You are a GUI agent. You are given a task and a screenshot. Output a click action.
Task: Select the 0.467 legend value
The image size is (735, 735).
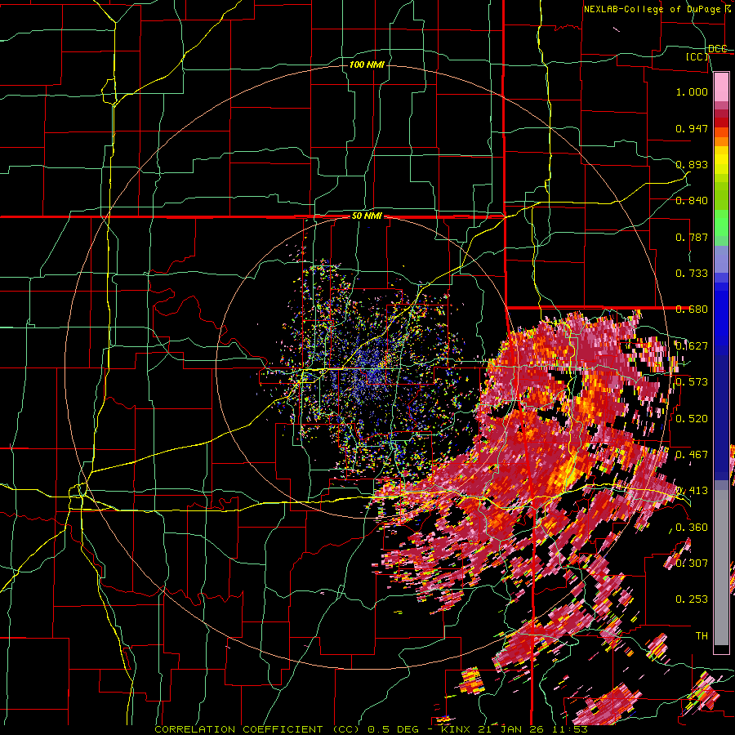(x=692, y=455)
